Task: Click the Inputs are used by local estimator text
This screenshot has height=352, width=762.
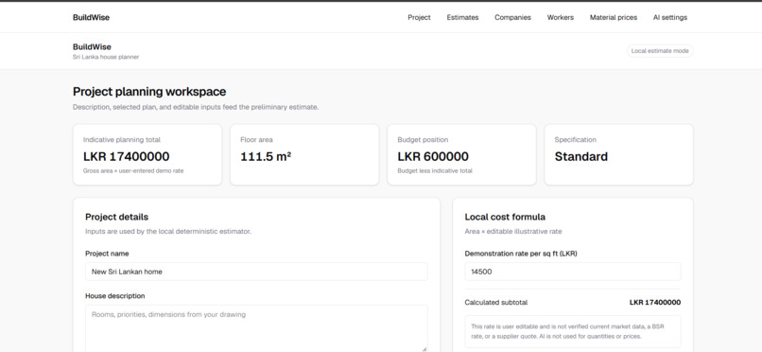Action: 168,232
